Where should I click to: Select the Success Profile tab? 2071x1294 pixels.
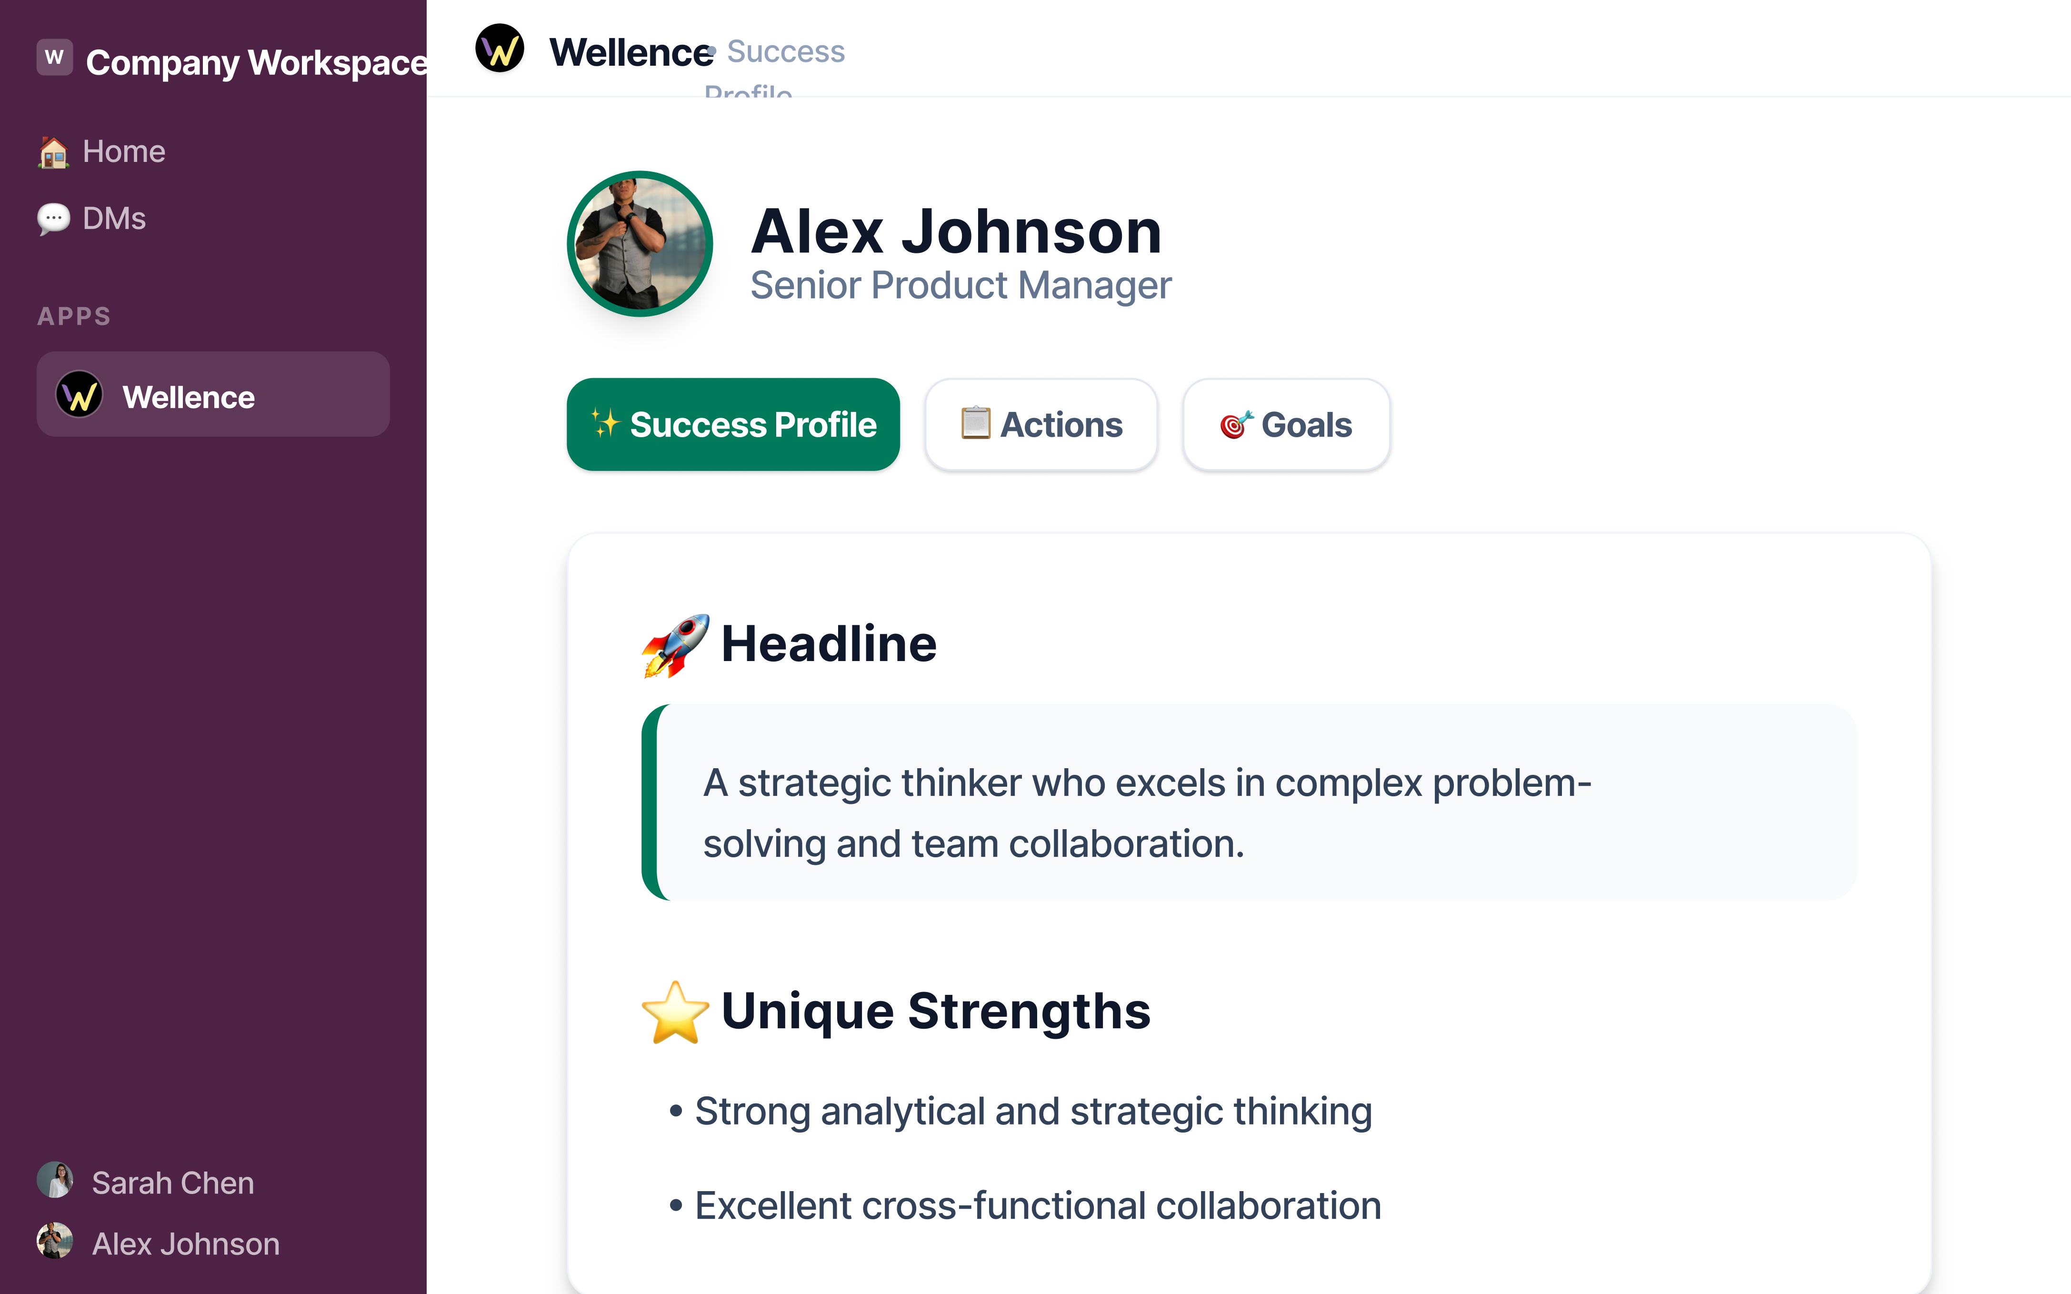point(733,423)
